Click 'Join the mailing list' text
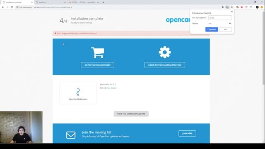The image size is (265, 149). [x=96, y=132]
